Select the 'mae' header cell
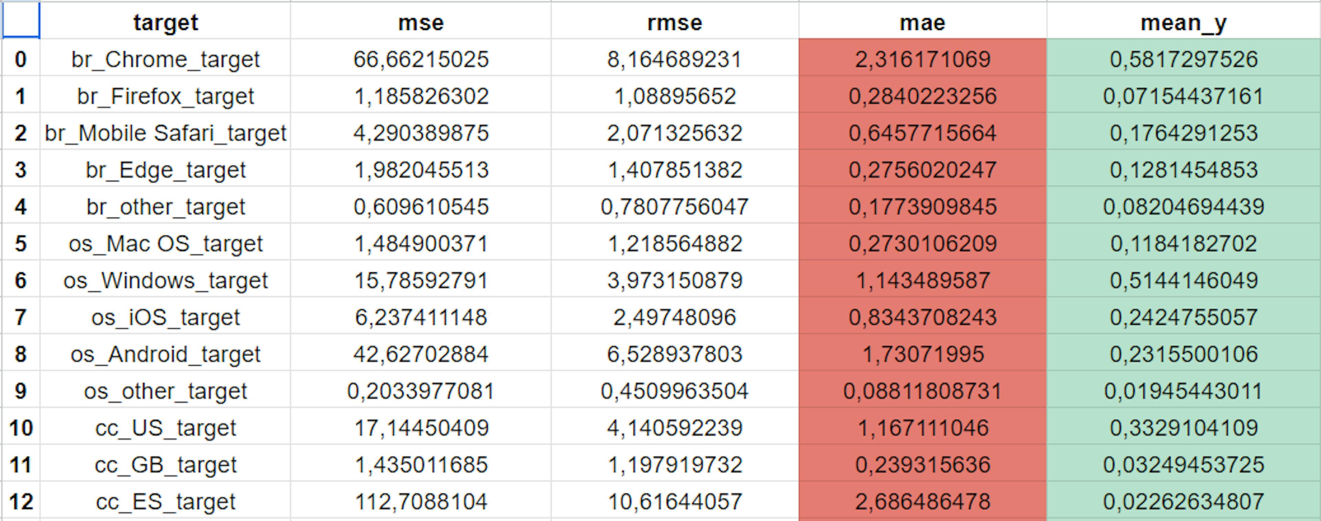The image size is (1321, 521). 922,23
